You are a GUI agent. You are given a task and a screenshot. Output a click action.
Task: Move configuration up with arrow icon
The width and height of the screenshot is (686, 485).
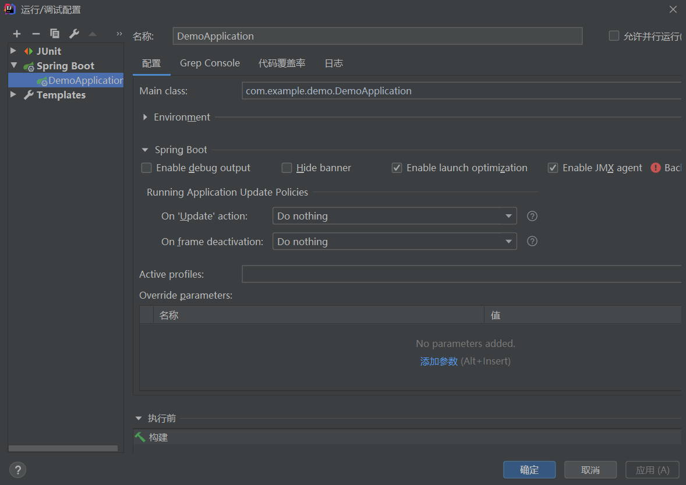pos(93,34)
